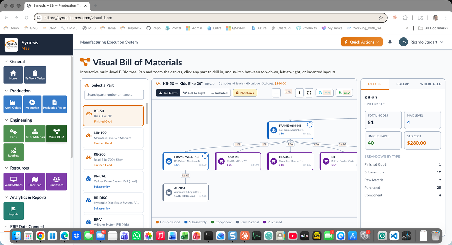Switch layout to Indented

pos(219,93)
